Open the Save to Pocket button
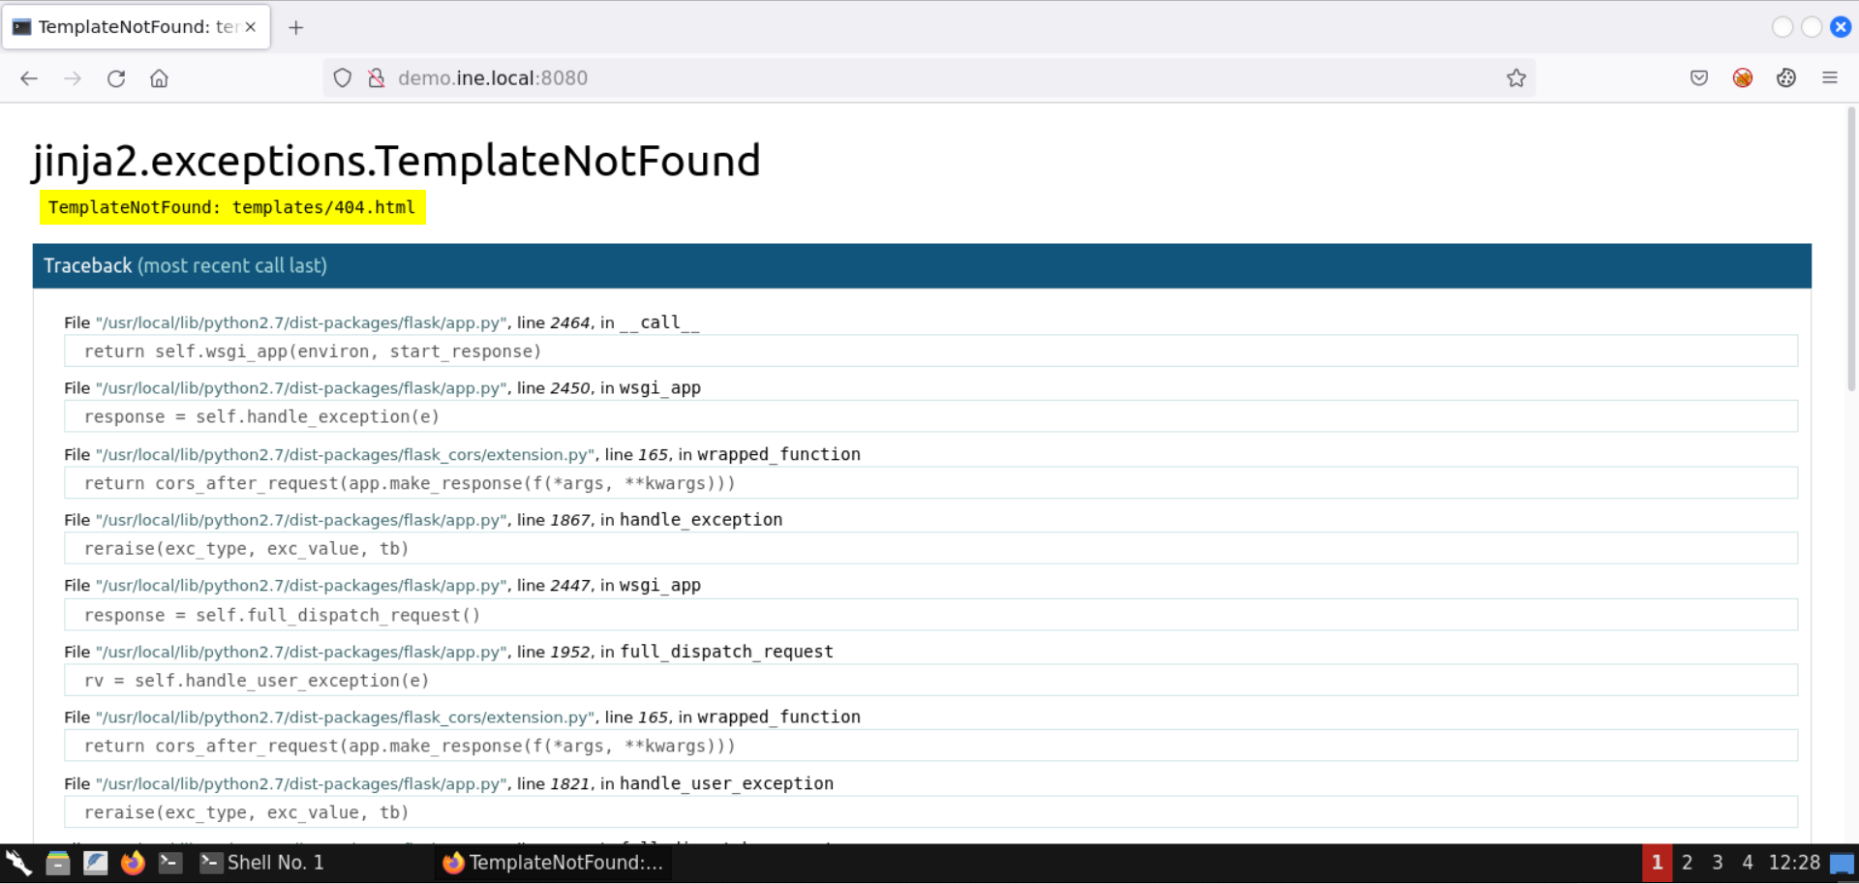Viewport: 1859px width, 884px height. coord(1698,78)
